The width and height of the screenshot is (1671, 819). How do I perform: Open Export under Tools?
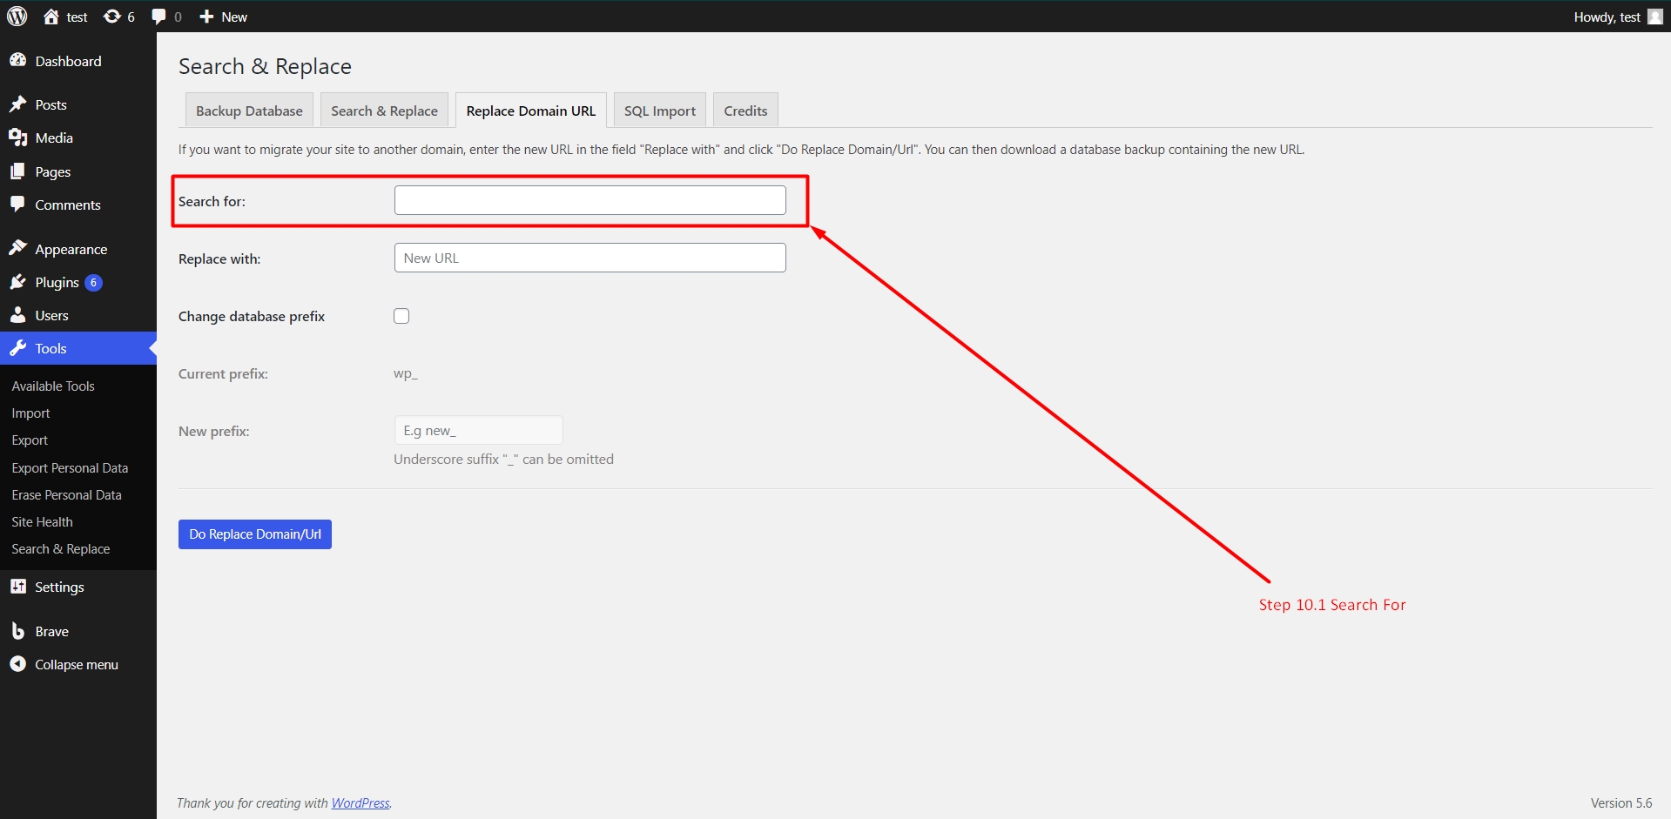click(30, 440)
